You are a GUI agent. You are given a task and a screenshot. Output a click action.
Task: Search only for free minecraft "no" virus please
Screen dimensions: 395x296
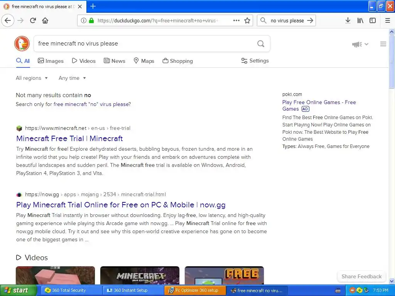point(92,104)
